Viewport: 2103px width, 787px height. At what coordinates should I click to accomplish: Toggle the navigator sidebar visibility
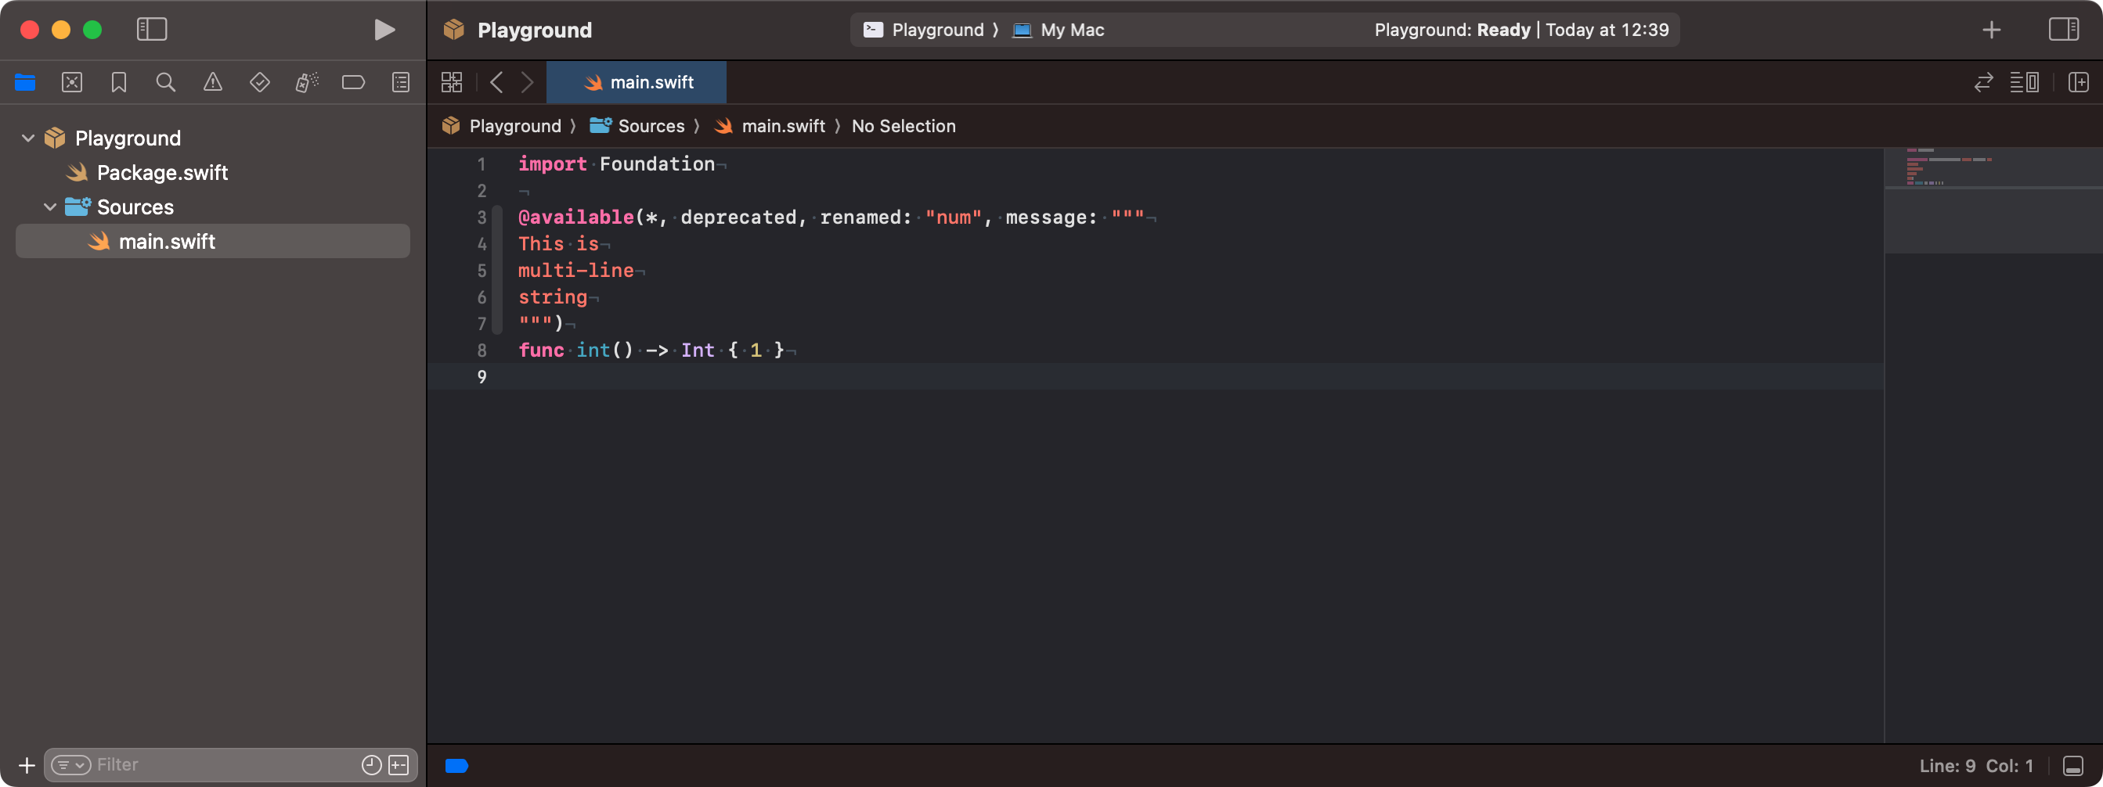coord(151,30)
